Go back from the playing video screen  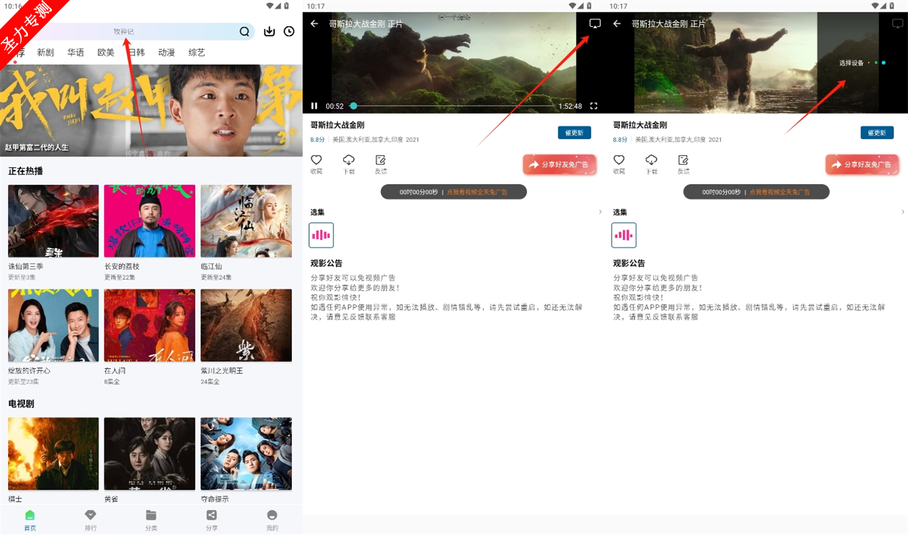(x=314, y=24)
